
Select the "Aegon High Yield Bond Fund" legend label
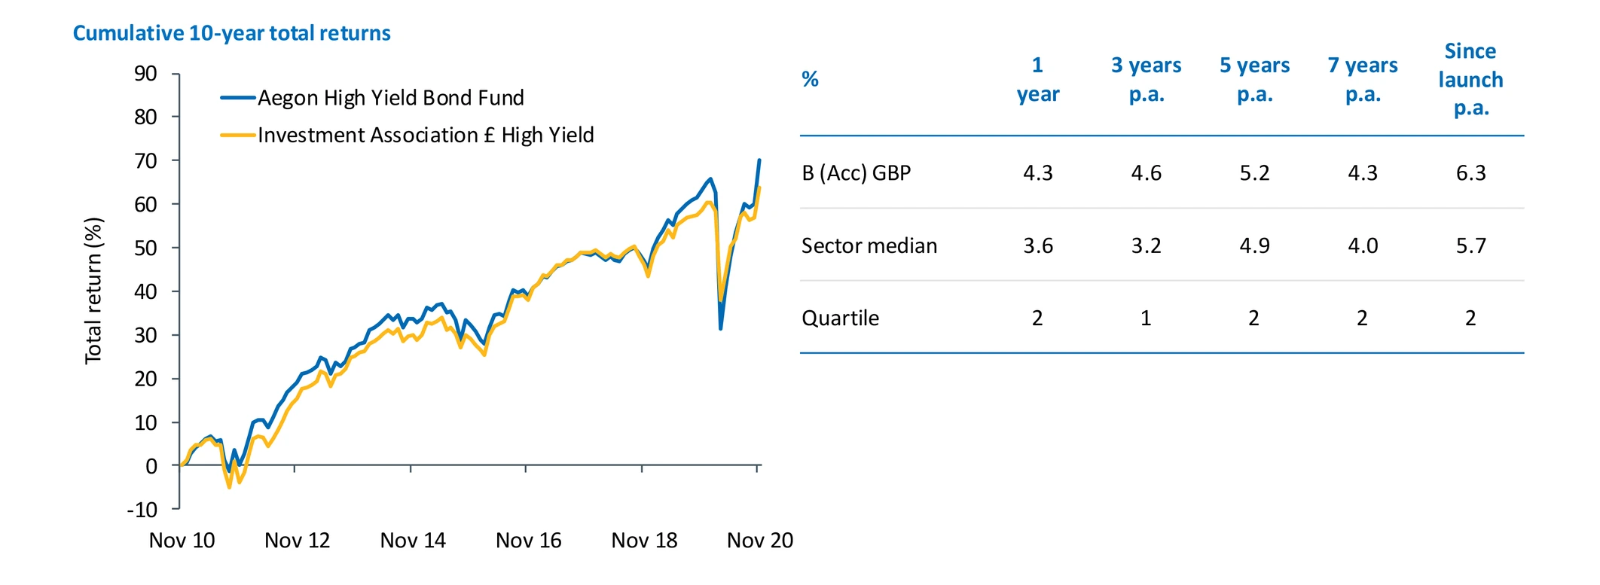point(390,98)
